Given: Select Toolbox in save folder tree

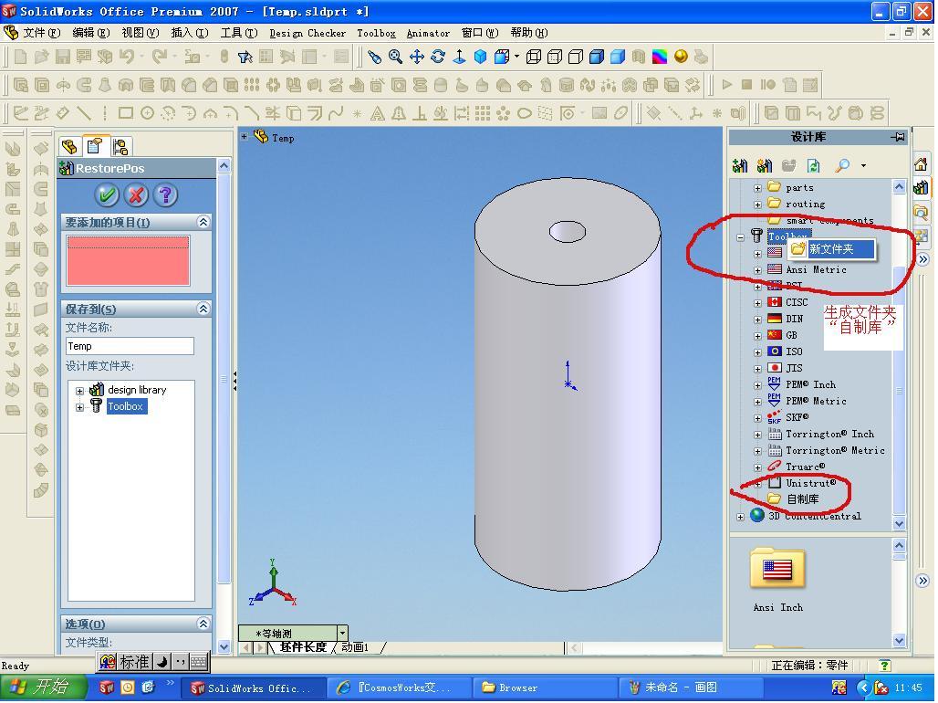Looking at the screenshot, I should (x=125, y=406).
